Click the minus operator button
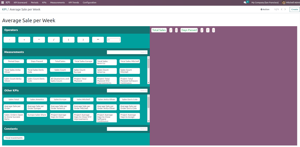The width and height of the screenshot is (300, 147). point(10,40)
